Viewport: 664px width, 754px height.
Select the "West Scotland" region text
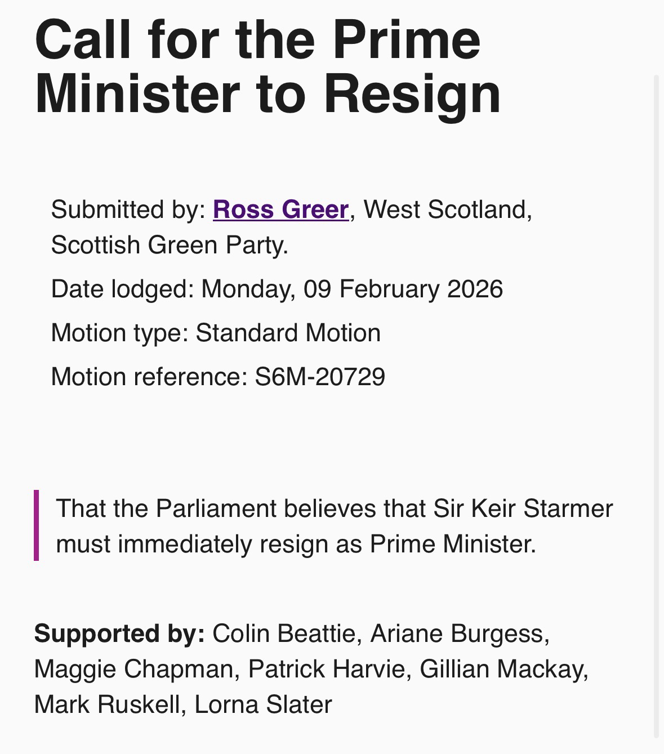pyautogui.click(x=446, y=209)
